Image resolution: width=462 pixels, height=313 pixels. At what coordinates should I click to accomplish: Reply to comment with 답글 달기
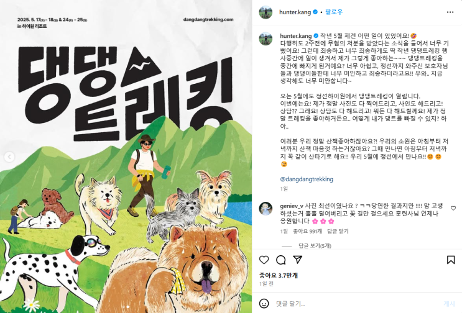pyautogui.click(x=338, y=231)
